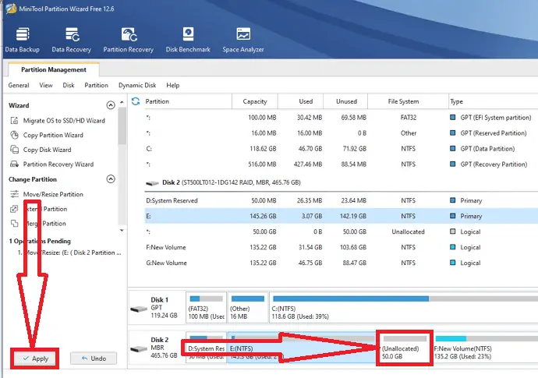Click the refresh icon beside Partition header
This screenshot has height=378, width=538.
point(136,101)
